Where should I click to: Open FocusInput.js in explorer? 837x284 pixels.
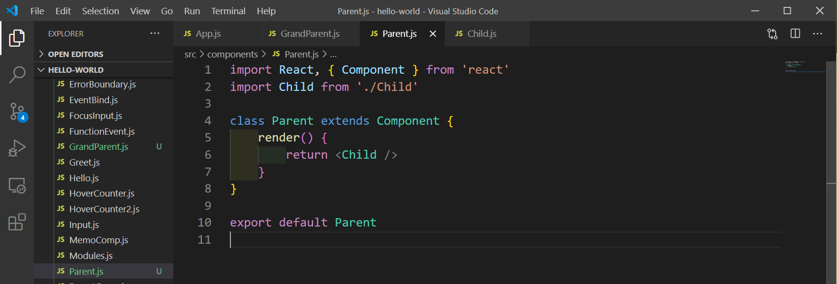104,115
